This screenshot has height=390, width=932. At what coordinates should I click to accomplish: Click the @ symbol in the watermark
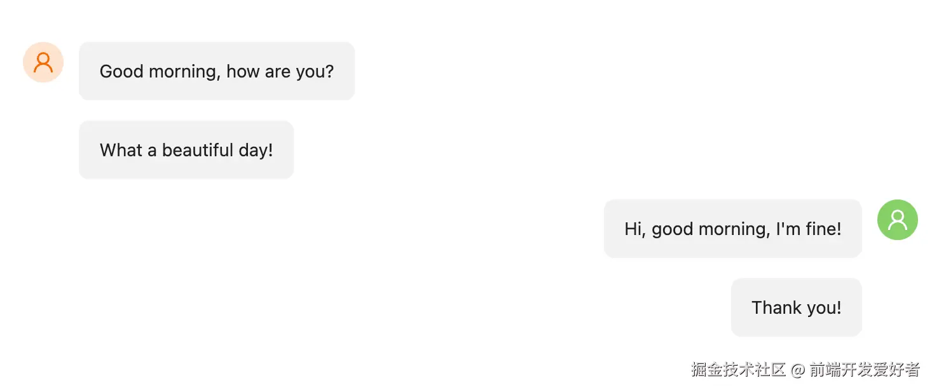(797, 370)
